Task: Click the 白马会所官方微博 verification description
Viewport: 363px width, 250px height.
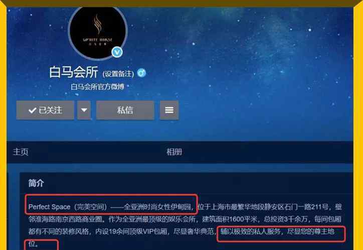Action: [97, 87]
